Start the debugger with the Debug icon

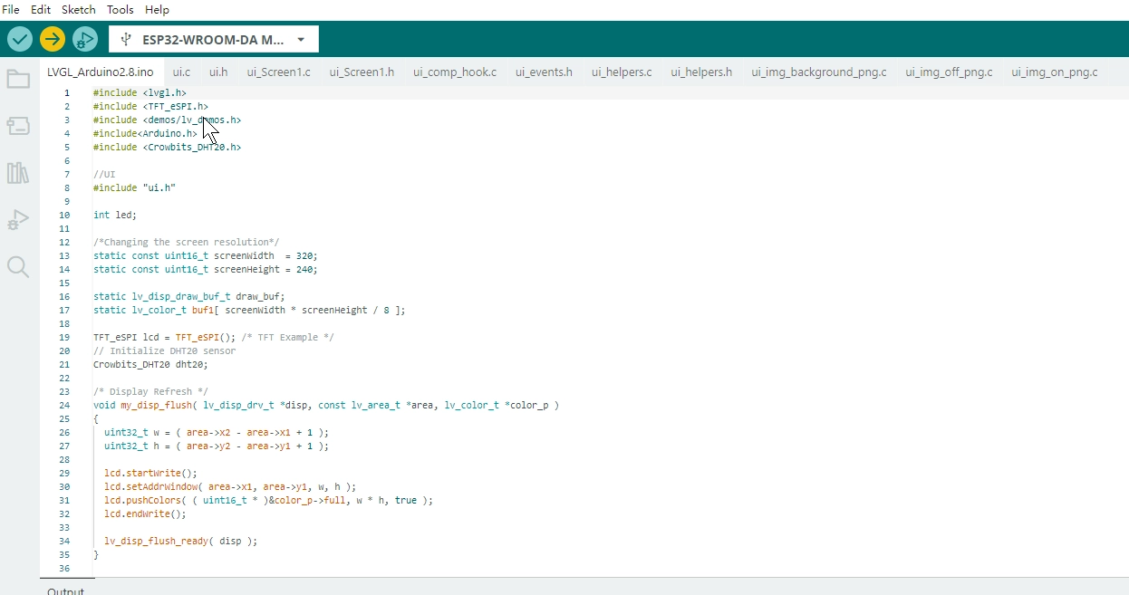point(85,39)
